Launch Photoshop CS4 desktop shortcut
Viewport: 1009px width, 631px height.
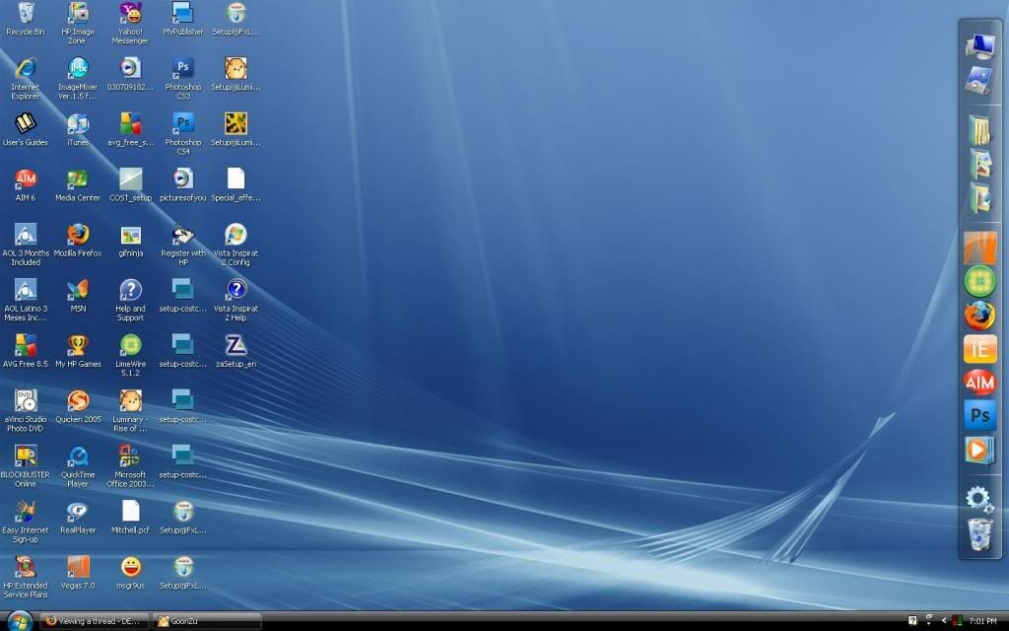click(182, 133)
